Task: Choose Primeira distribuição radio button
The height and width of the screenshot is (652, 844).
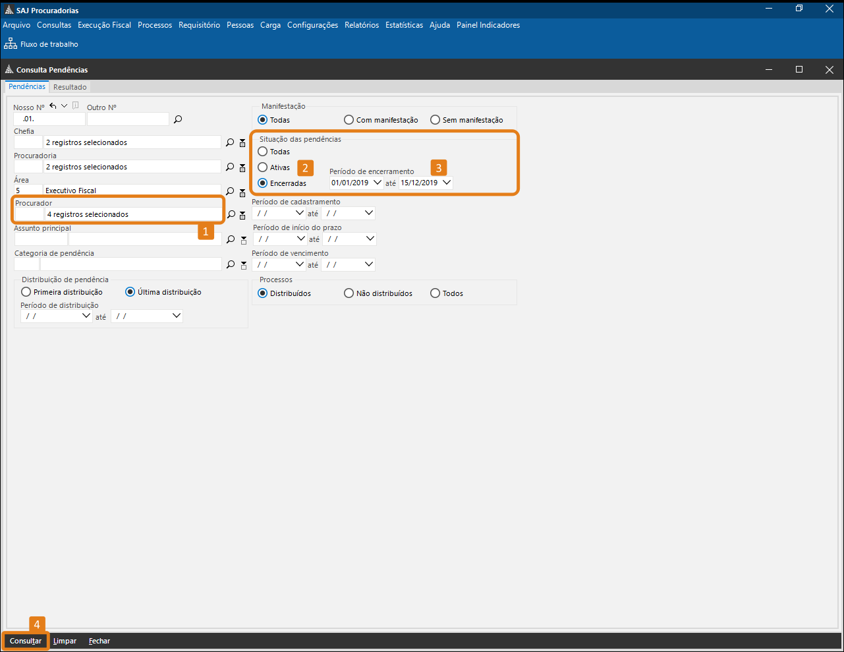Action: tap(26, 292)
